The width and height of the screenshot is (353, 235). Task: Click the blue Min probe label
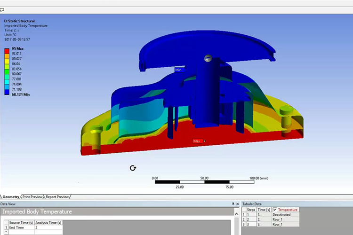[x=178, y=70]
